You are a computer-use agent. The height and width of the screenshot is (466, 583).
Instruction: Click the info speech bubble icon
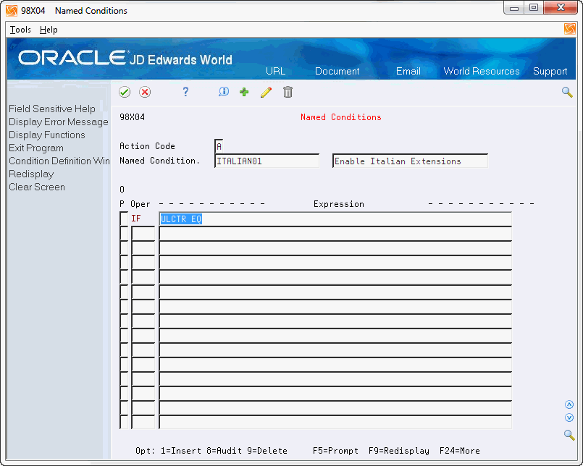click(x=224, y=92)
